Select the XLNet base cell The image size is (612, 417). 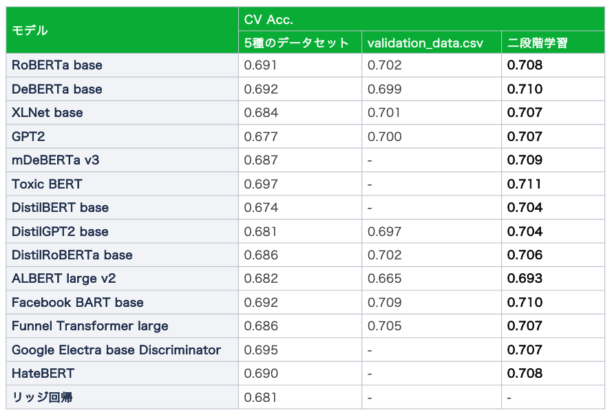[x=122, y=113]
